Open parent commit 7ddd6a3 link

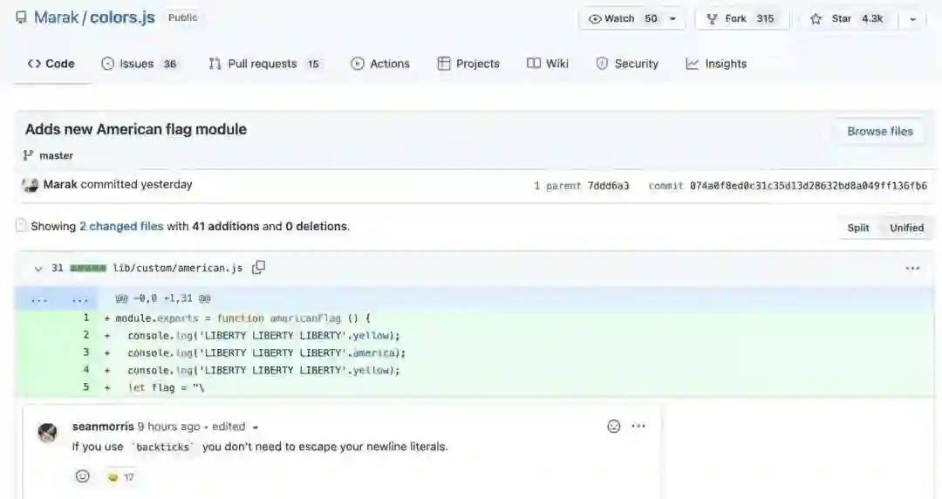click(x=608, y=186)
